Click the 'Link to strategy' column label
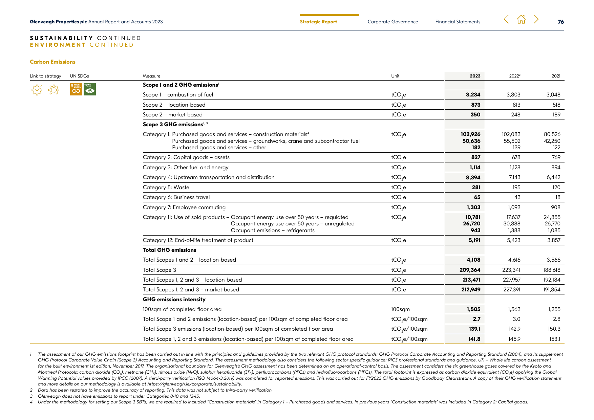 [x=45, y=76]
